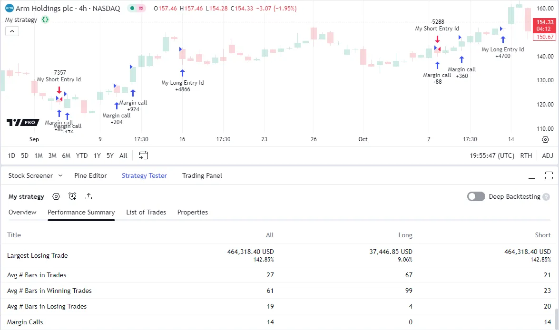Click the Pine source braces icon

[45, 20]
